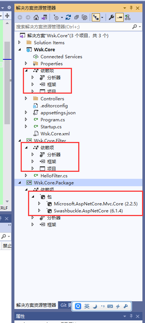Screen dimensions: 145x323
Task: Open the 属性 panel window position dropdown
Action: click(125, 316)
